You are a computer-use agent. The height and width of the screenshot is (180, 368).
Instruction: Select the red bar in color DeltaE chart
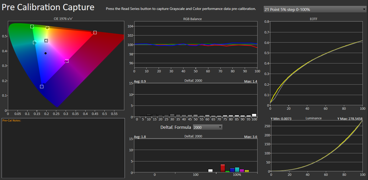click(223, 168)
